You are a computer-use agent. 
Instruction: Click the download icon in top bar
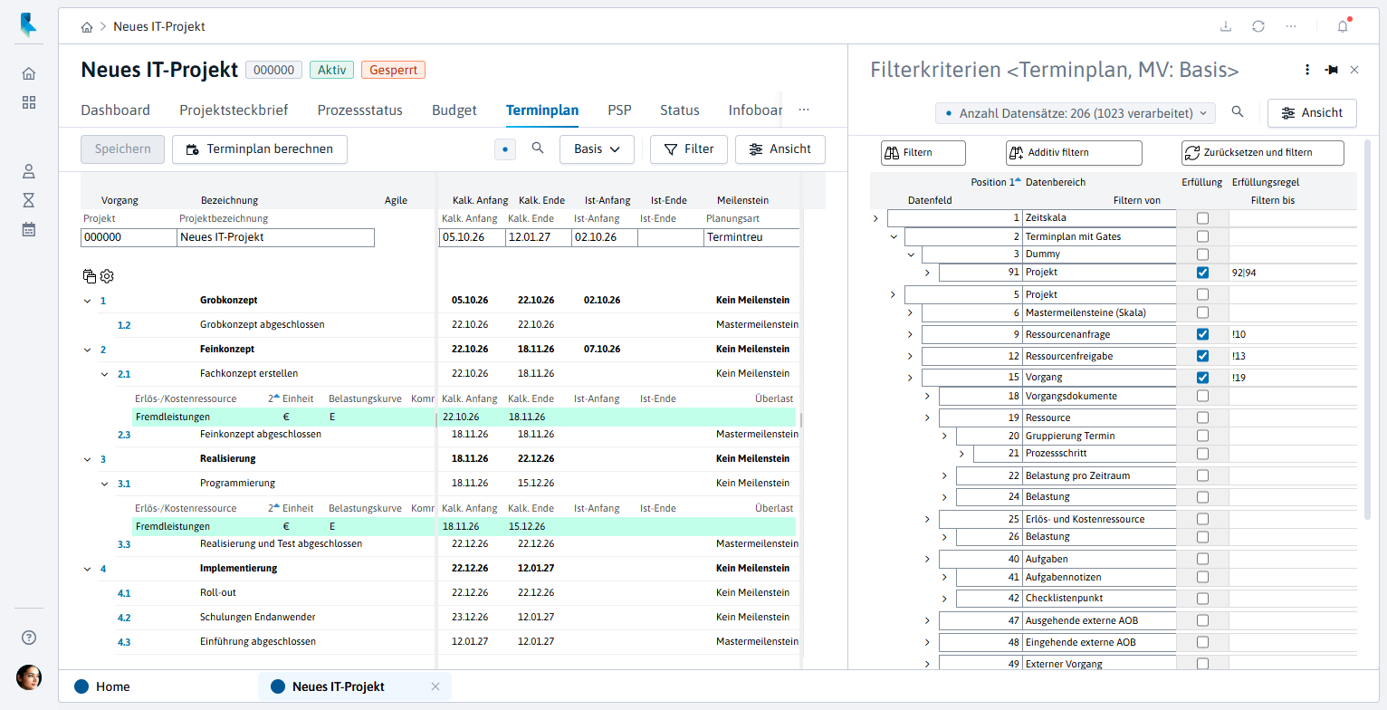pos(1226,26)
